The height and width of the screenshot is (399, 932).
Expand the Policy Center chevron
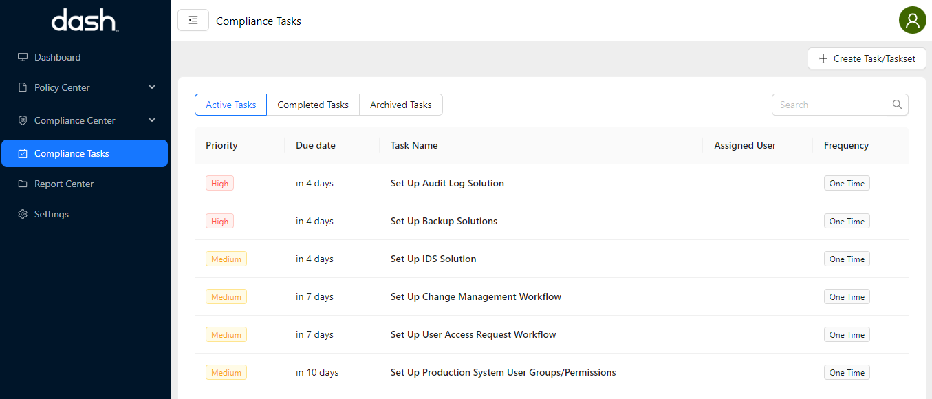(x=152, y=87)
